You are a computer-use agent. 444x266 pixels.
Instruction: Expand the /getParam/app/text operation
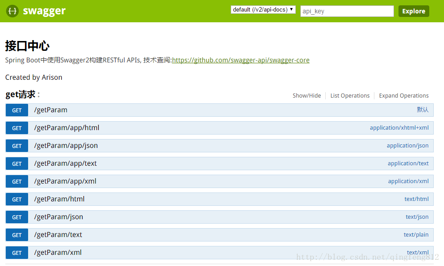[66, 164]
